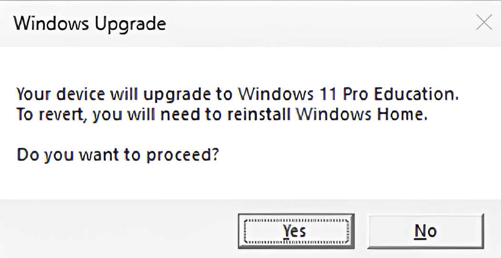Confirm the upgrade with Yes
The width and height of the screenshot is (501, 258).
click(x=296, y=231)
